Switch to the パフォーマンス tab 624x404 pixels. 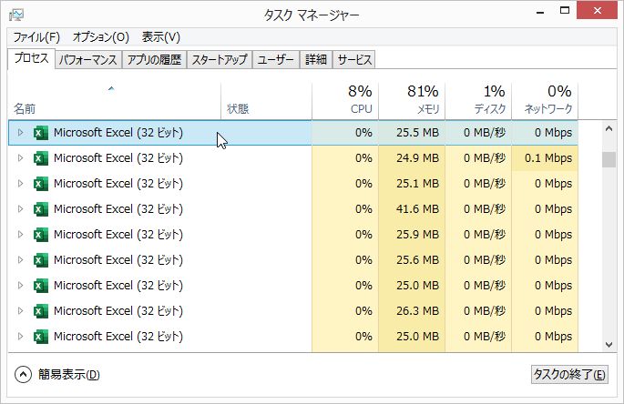(88, 60)
